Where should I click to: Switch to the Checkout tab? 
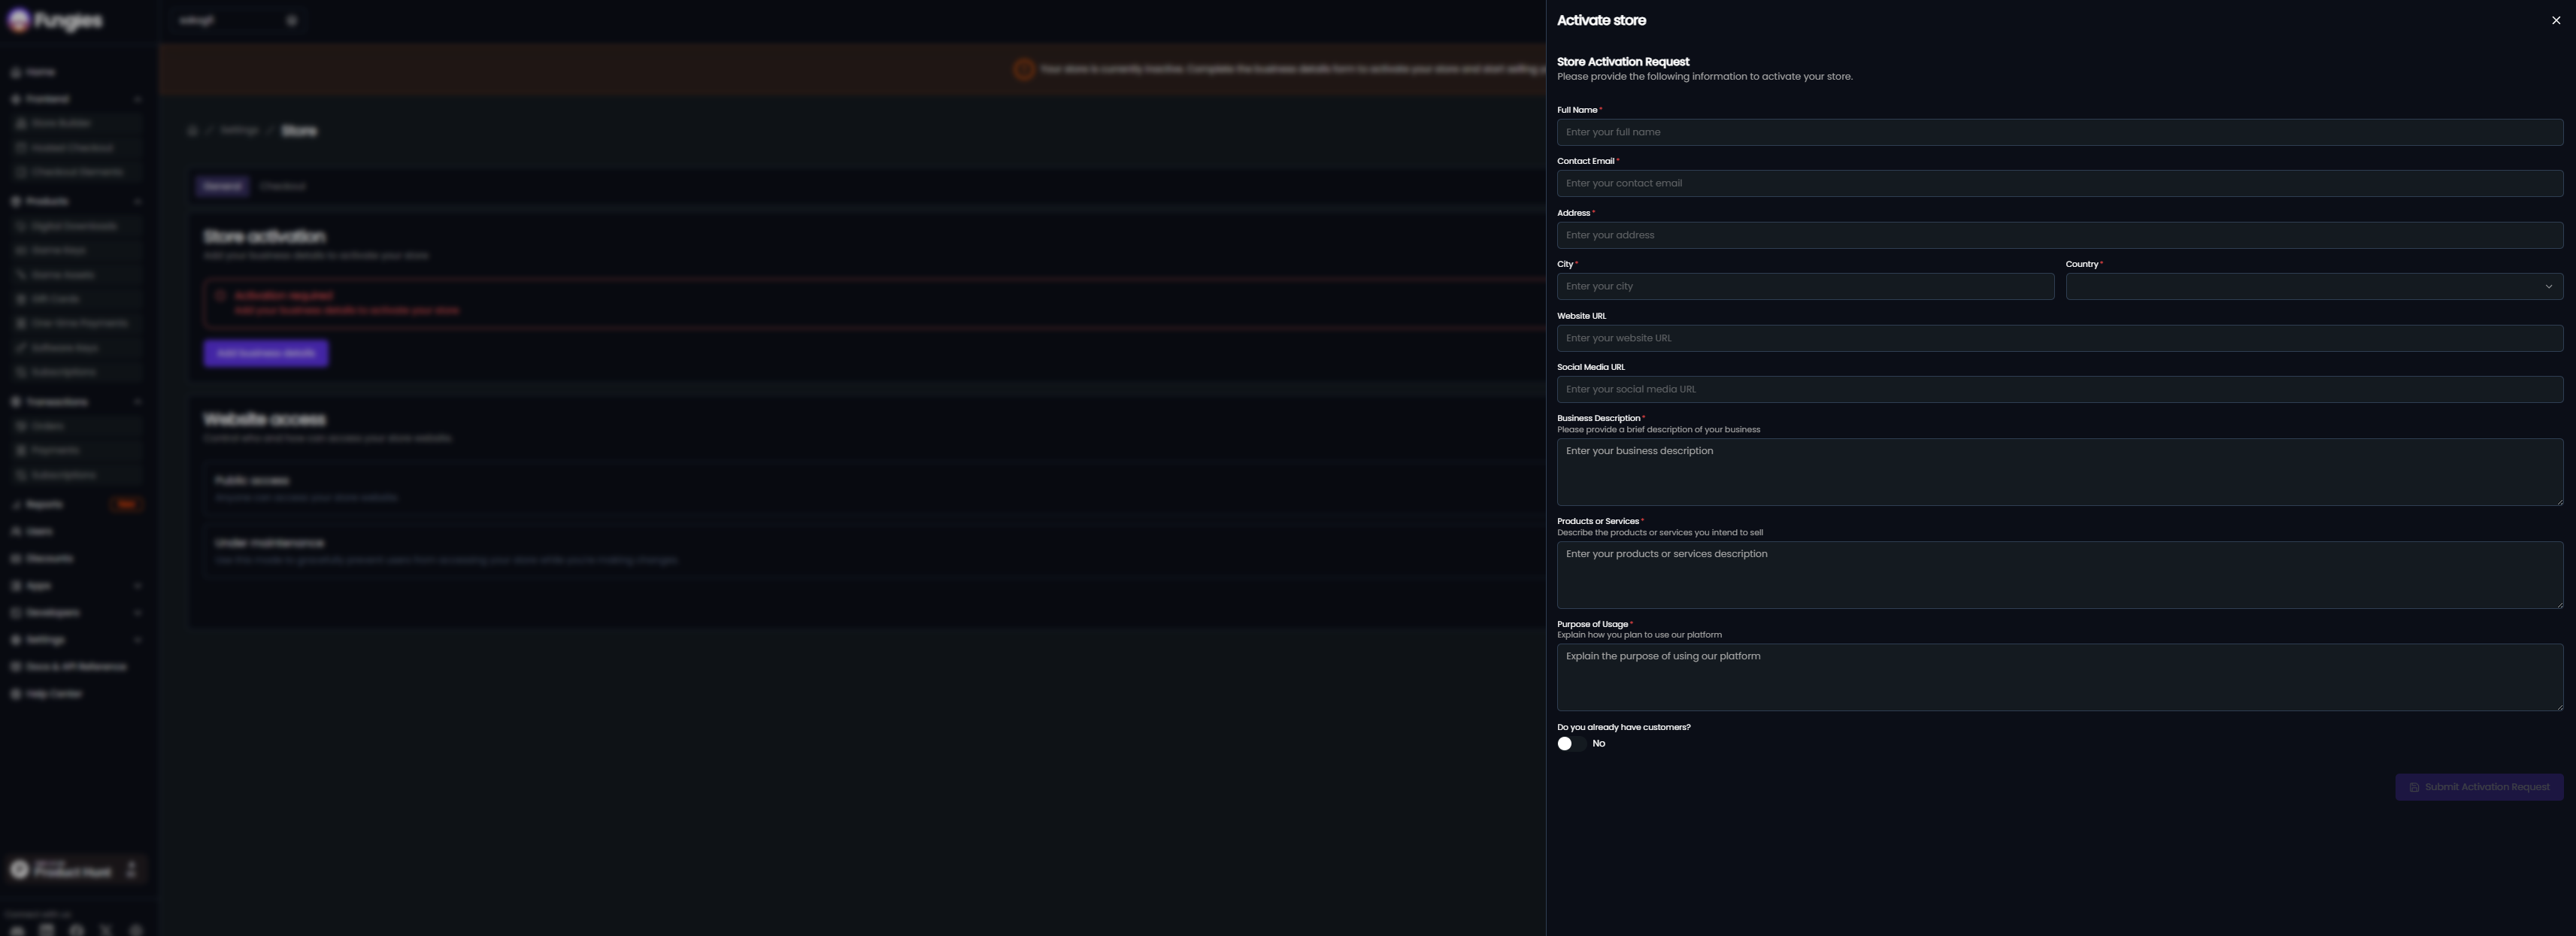[x=282, y=186]
